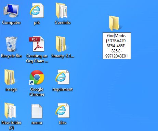This screenshot has width=158, height=131.
Task: Select the Computer desktop icon
Action: point(11,11)
